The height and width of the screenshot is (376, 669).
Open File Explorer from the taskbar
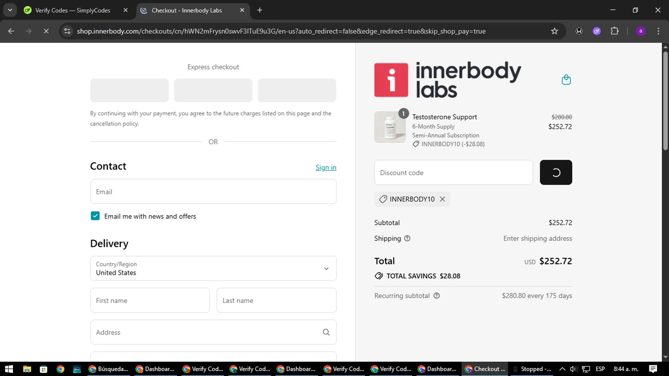click(x=27, y=369)
